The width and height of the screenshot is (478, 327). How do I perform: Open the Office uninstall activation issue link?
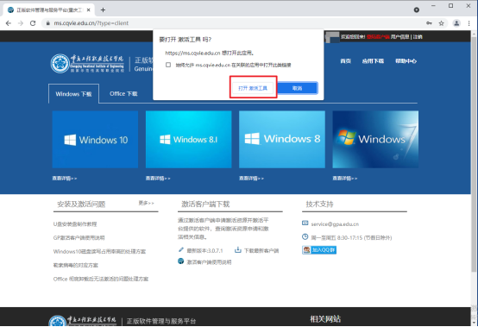point(101,279)
